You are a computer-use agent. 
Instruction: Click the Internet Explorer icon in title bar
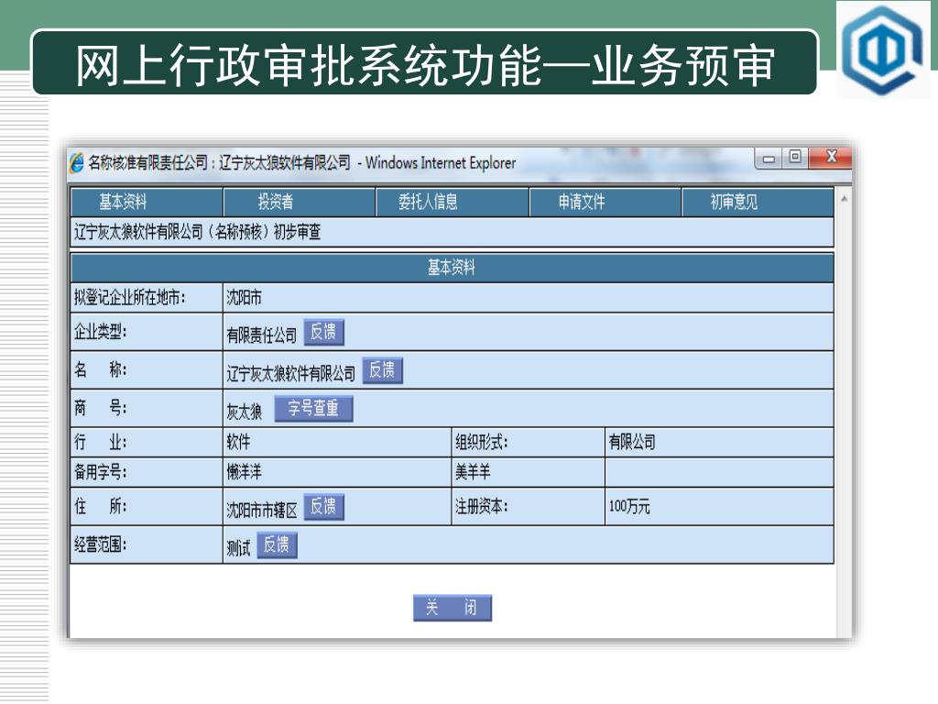tap(77, 163)
